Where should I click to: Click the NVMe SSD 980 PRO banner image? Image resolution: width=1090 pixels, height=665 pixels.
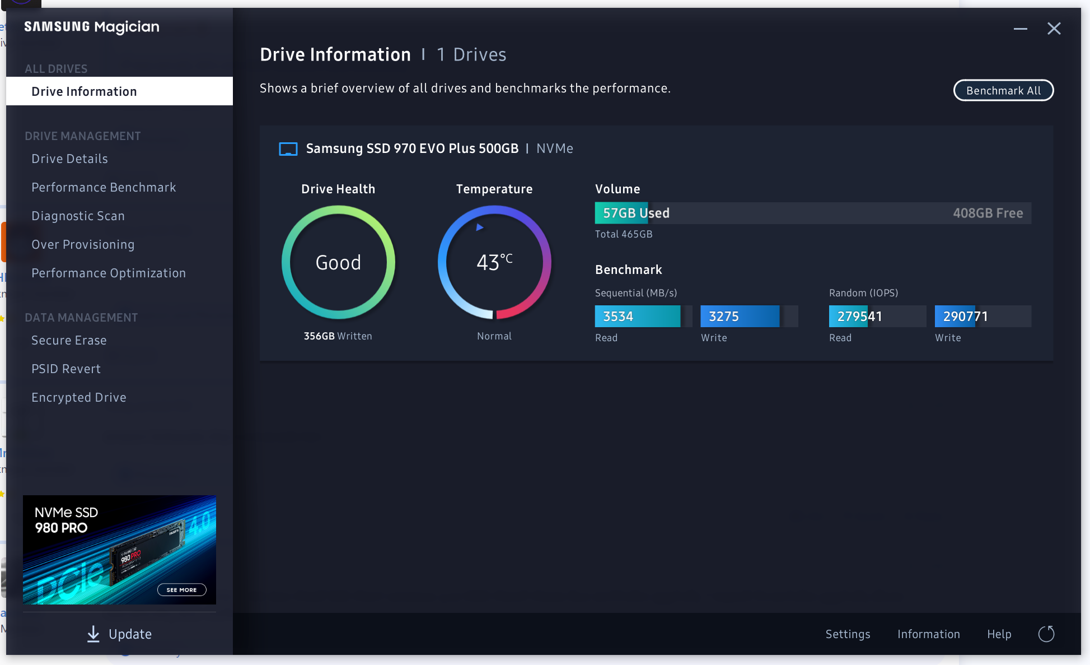click(119, 550)
